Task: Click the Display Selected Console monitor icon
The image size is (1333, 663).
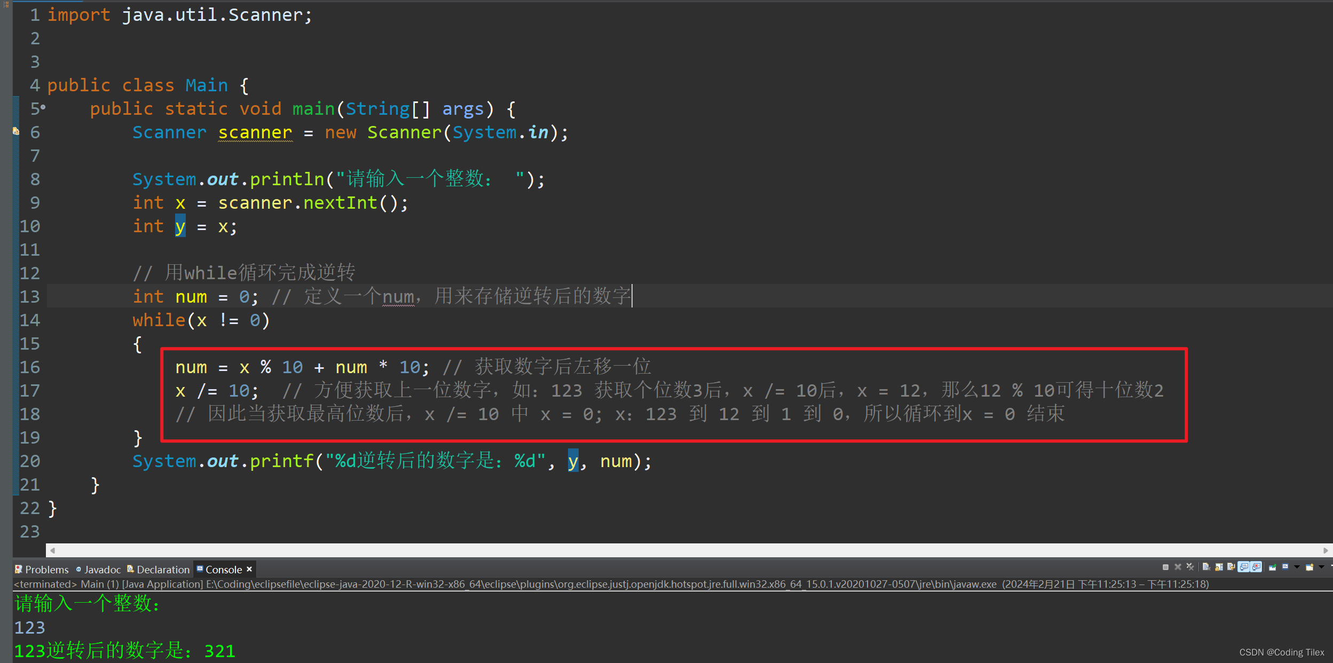Action: [x=1285, y=567]
